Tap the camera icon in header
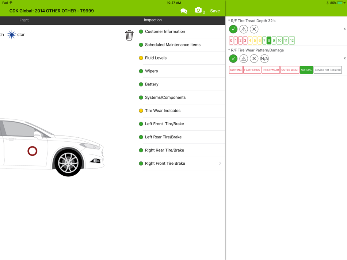 (198, 11)
